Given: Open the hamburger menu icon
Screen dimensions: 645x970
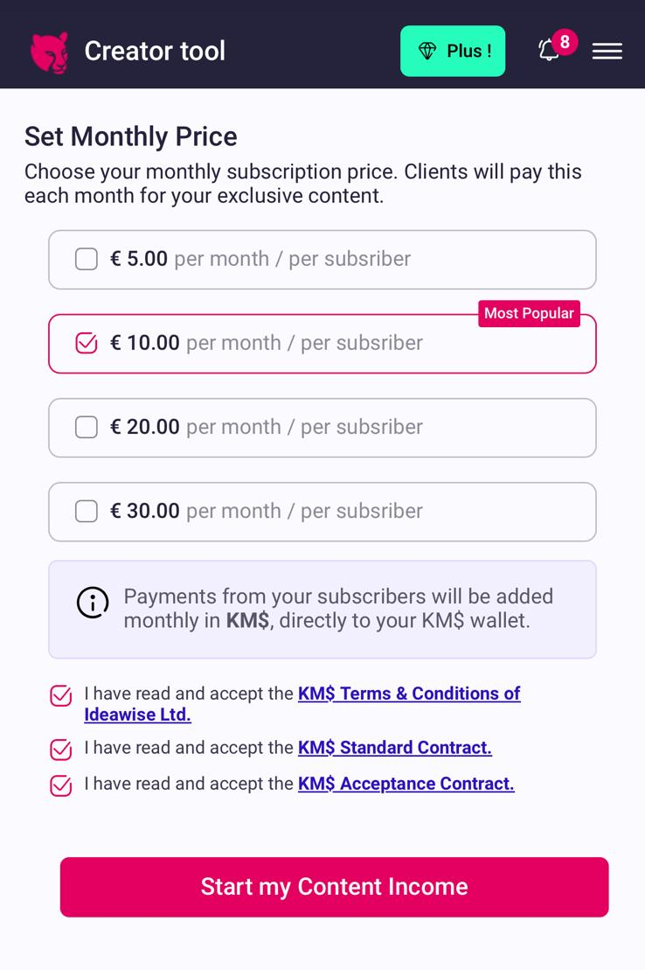Looking at the screenshot, I should [x=607, y=52].
